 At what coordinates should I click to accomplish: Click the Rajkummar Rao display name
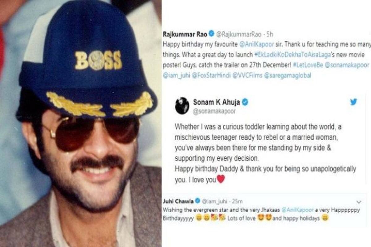185,33
